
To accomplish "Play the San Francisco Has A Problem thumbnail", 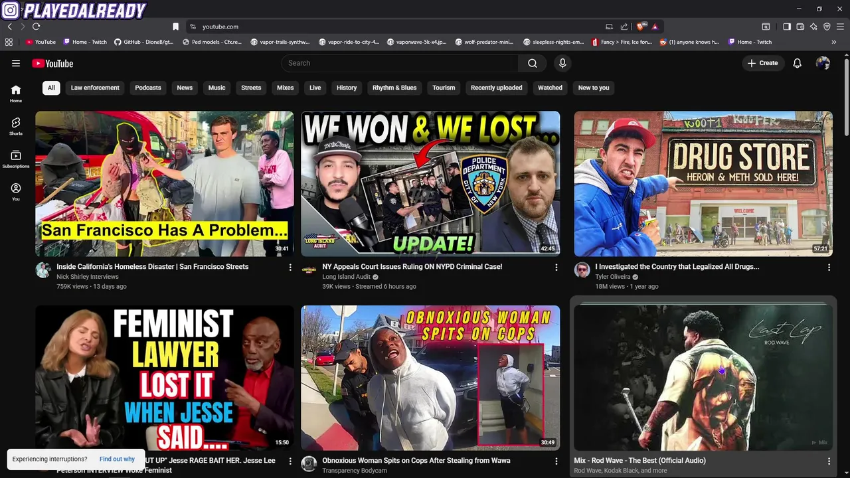I will coord(165,183).
